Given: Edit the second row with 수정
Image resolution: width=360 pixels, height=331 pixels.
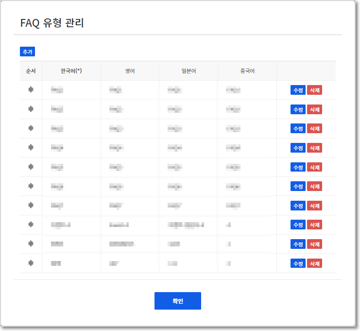Looking at the screenshot, I should coord(298,109).
